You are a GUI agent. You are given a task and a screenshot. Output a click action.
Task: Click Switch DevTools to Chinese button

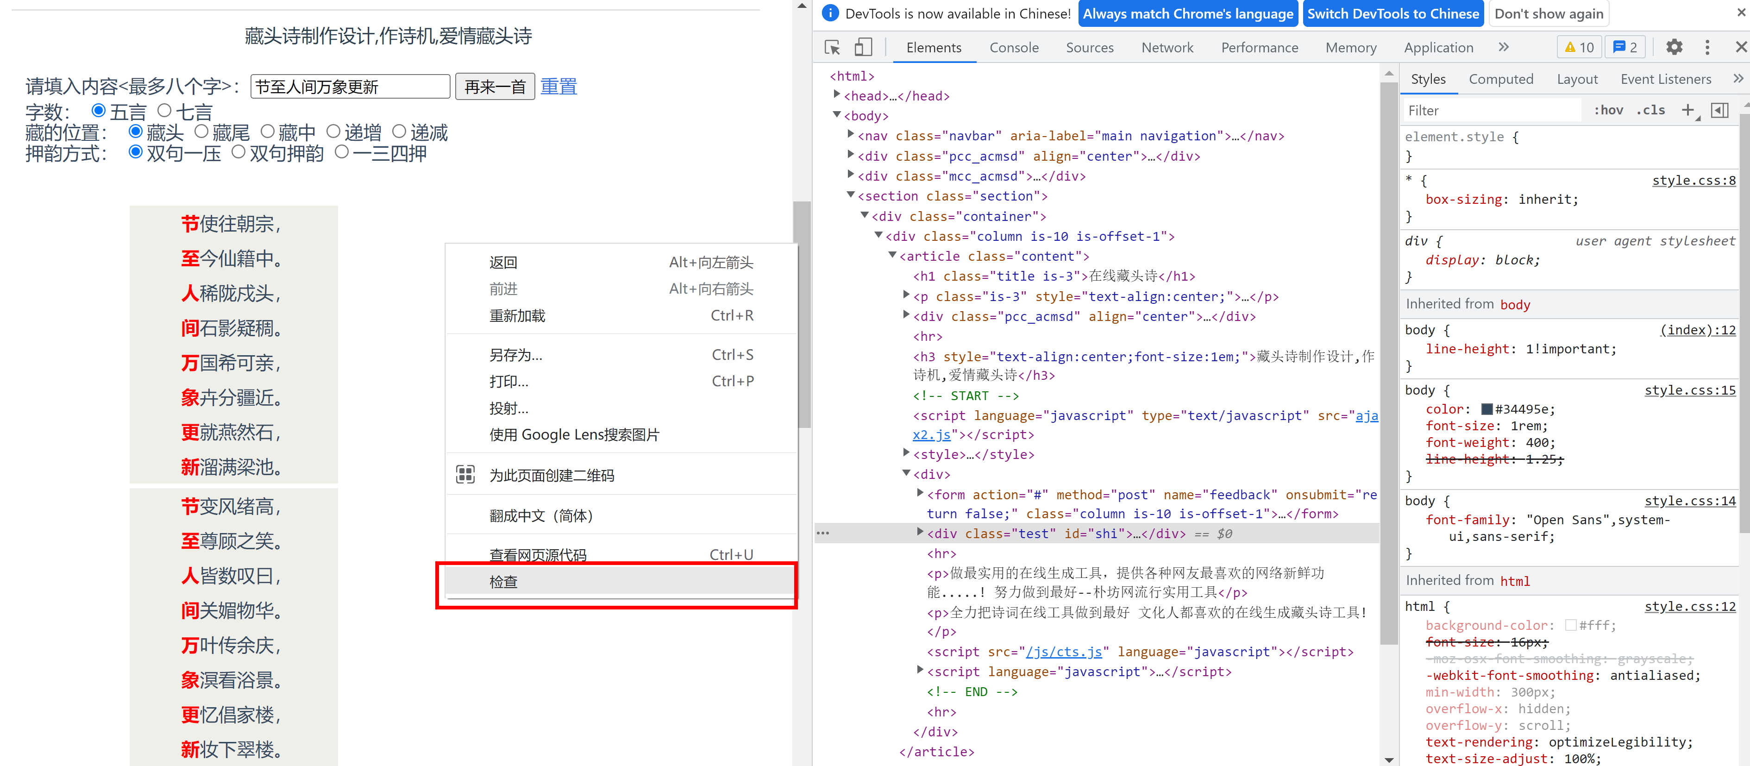[x=1392, y=13]
